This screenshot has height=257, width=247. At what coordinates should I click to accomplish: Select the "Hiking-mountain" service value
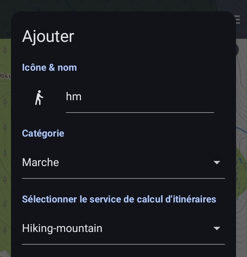tap(62, 228)
